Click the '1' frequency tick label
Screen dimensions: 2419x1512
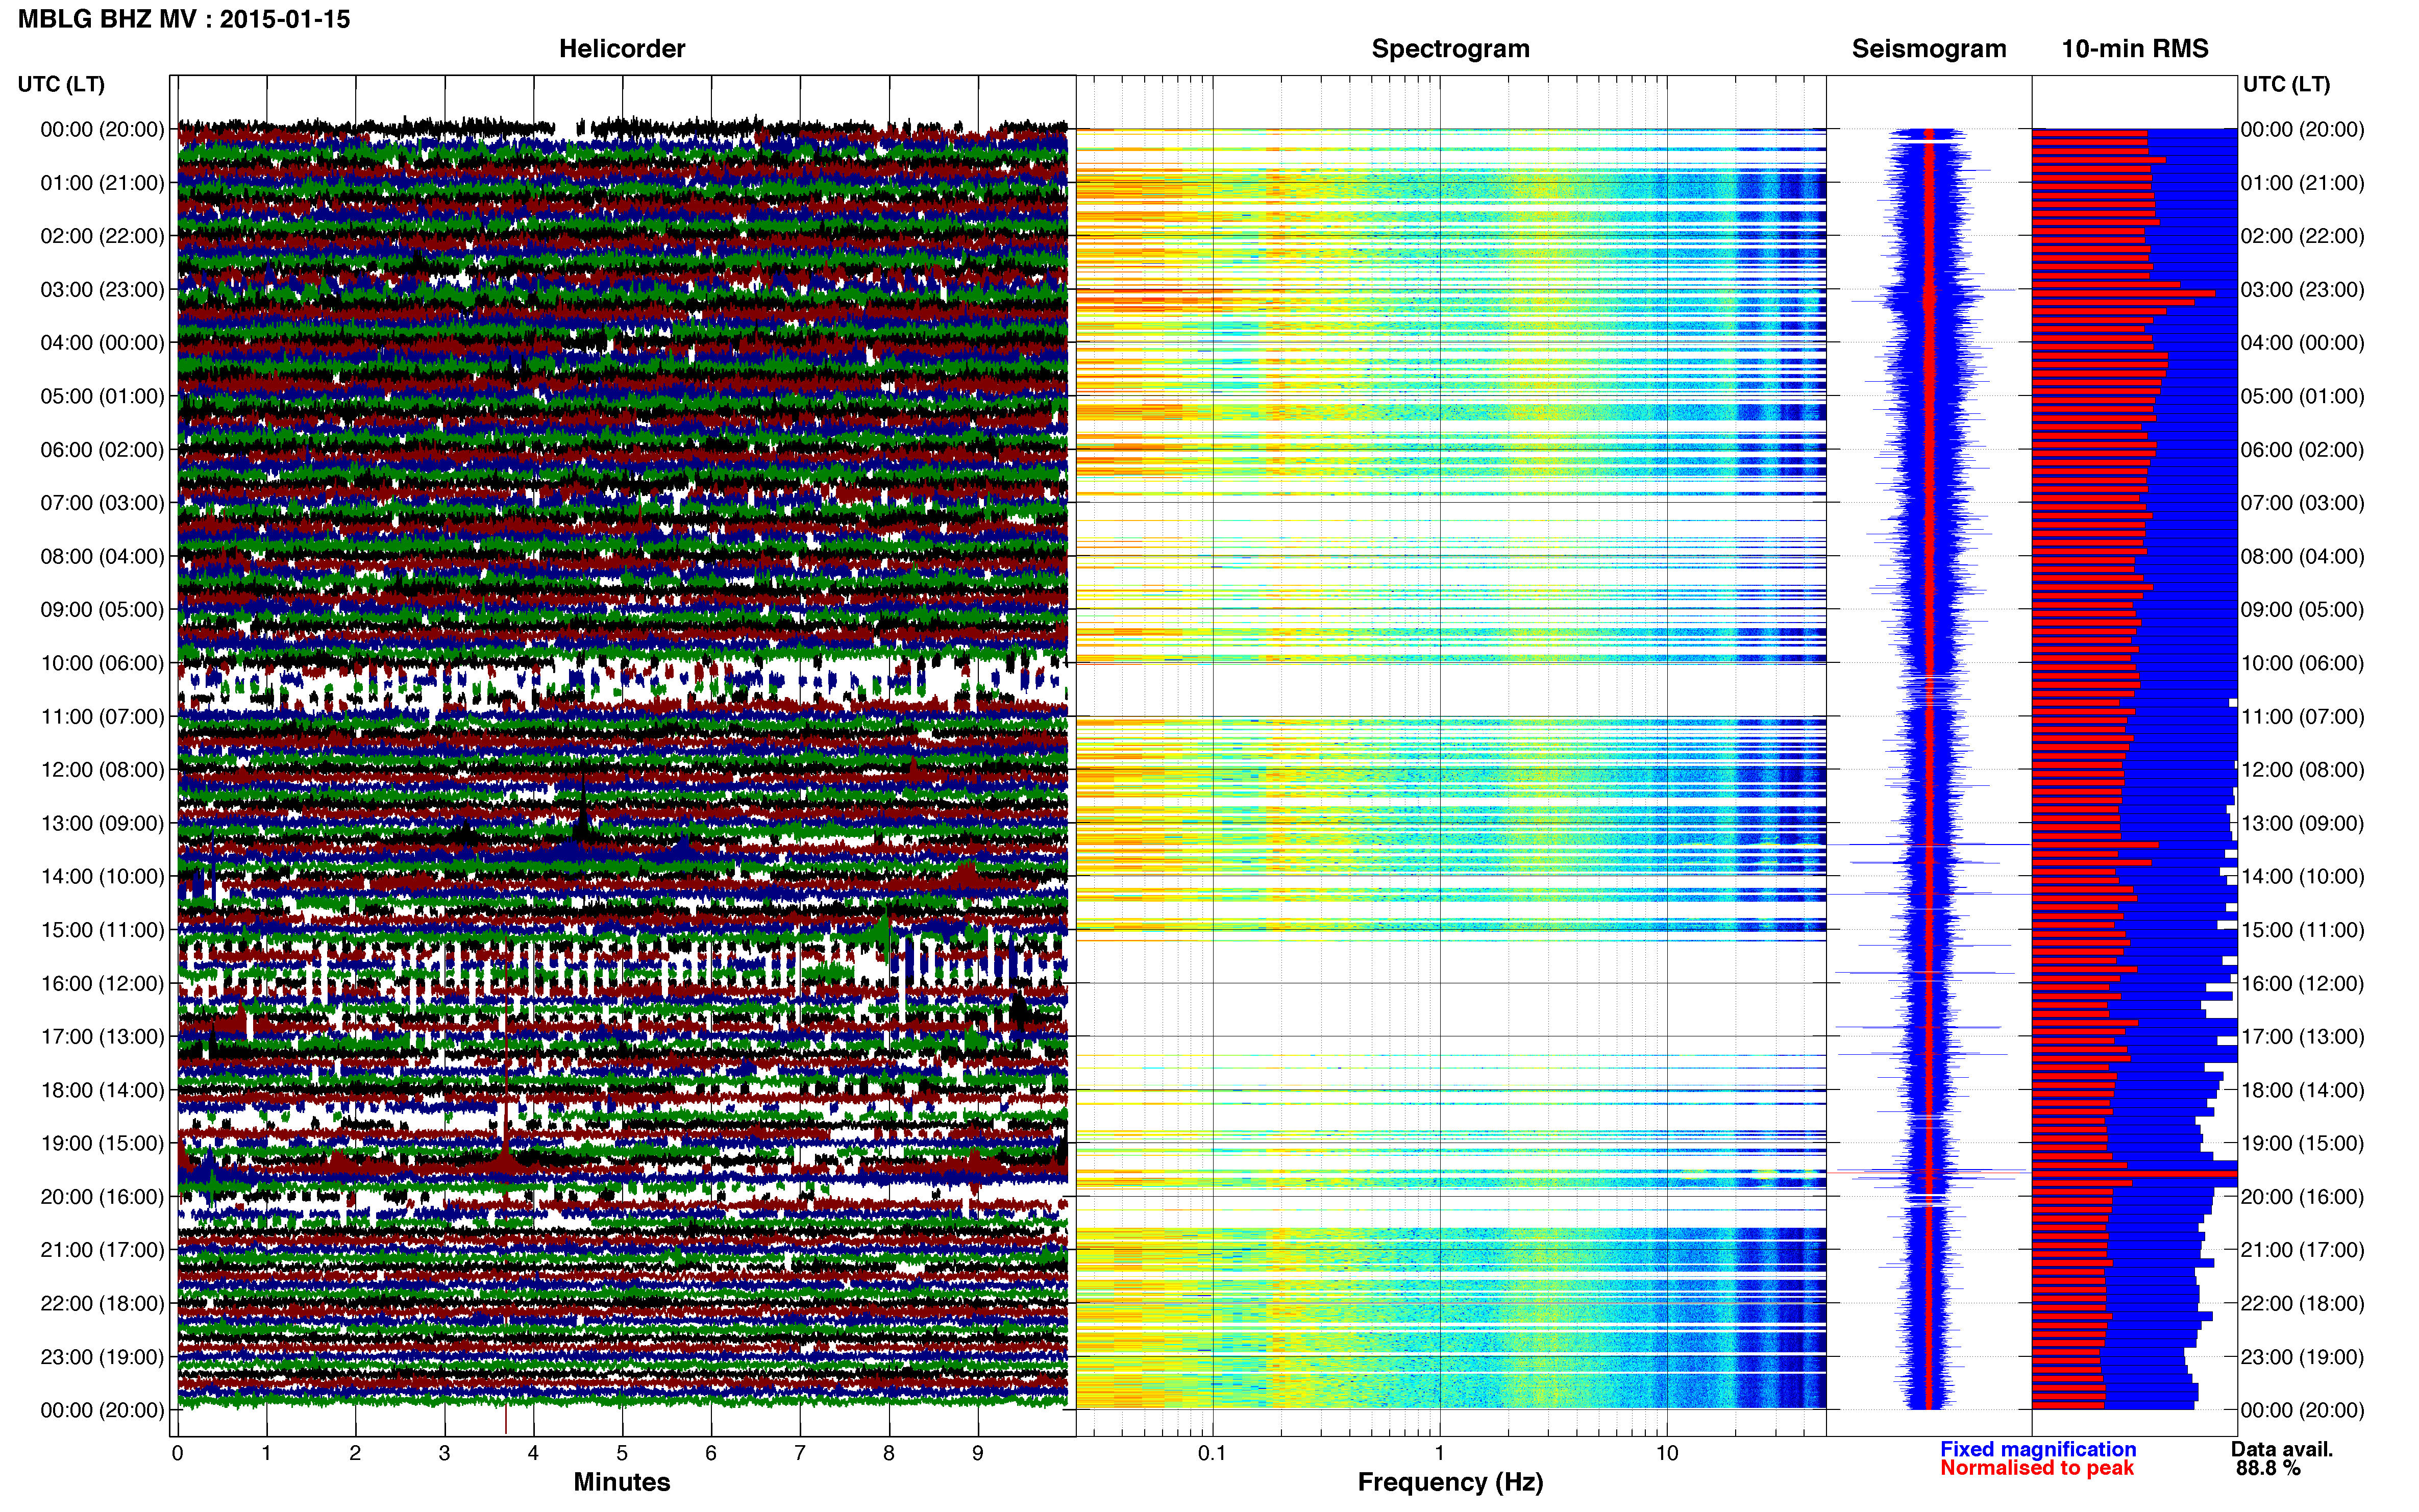[1439, 1453]
